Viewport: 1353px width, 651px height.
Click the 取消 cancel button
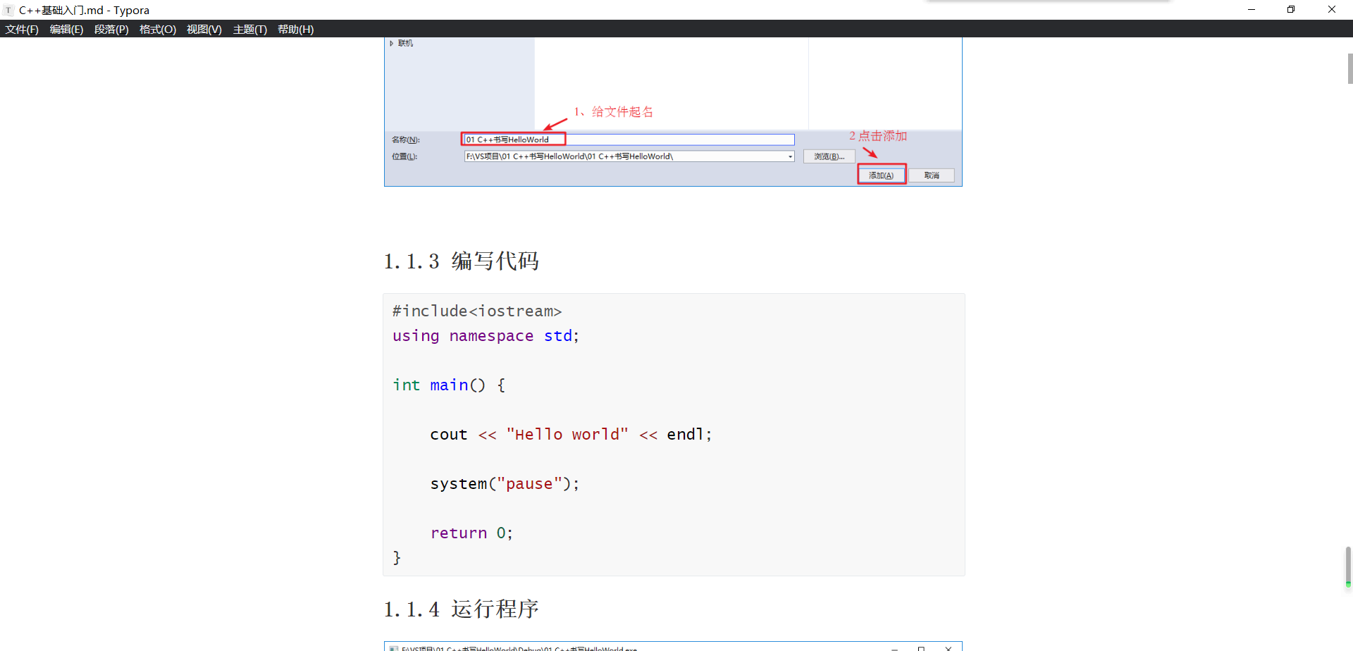coord(931,175)
